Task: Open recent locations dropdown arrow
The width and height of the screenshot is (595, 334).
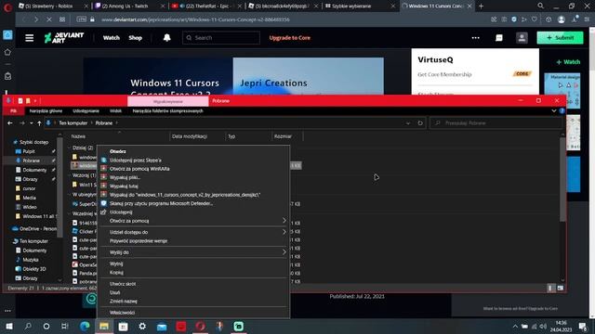Action: pyautogui.click(x=31, y=123)
